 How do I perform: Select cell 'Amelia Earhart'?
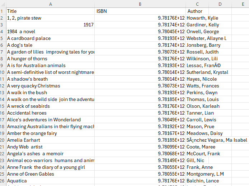[x=51, y=140]
